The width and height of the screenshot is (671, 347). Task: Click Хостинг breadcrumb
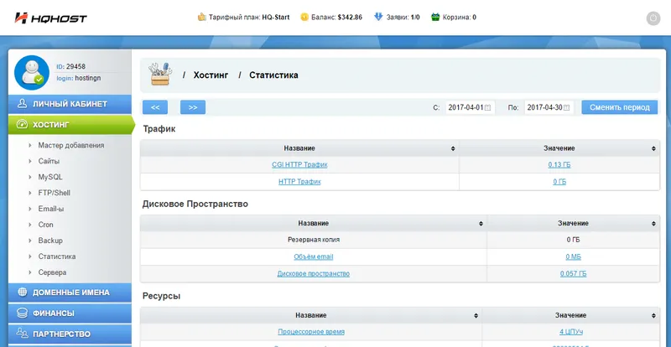click(211, 75)
